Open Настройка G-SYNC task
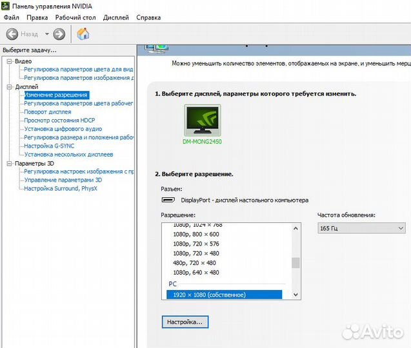The image size is (411, 348). (49, 146)
